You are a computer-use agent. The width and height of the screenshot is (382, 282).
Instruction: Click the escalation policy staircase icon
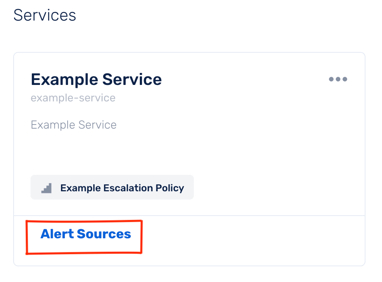tap(46, 188)
